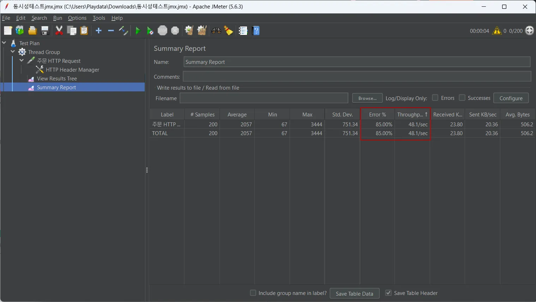Viewport: 536px width, 302px height.
Task: Open the Function Helper list icon
Action: (x=243, y=31)
